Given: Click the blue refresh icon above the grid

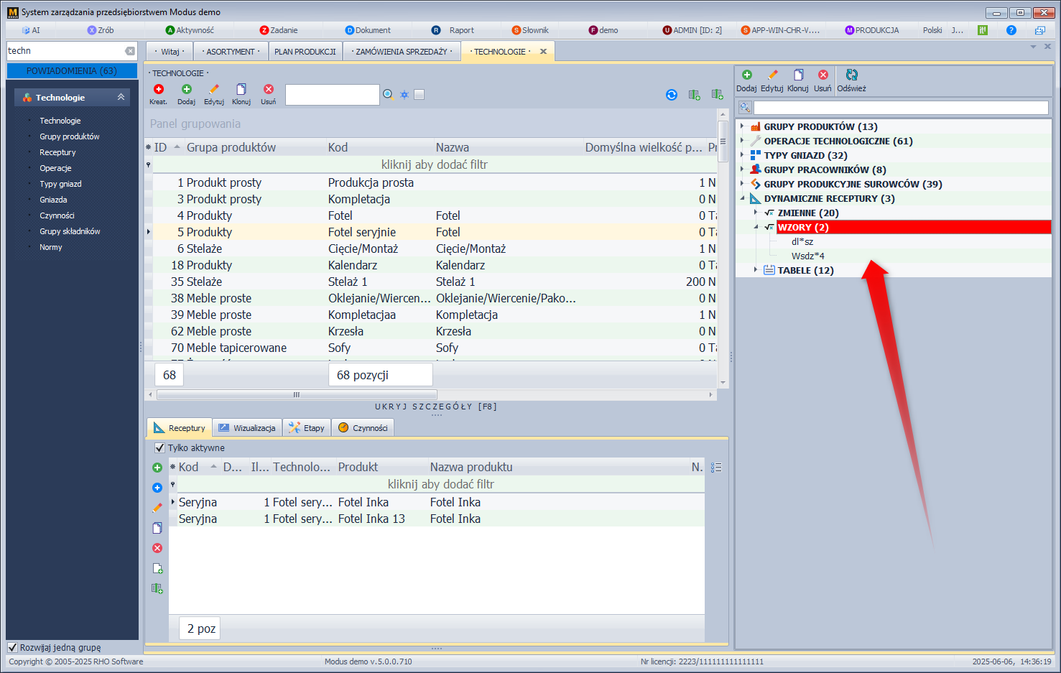Looking at the screenshot, I should pos(672,95).
